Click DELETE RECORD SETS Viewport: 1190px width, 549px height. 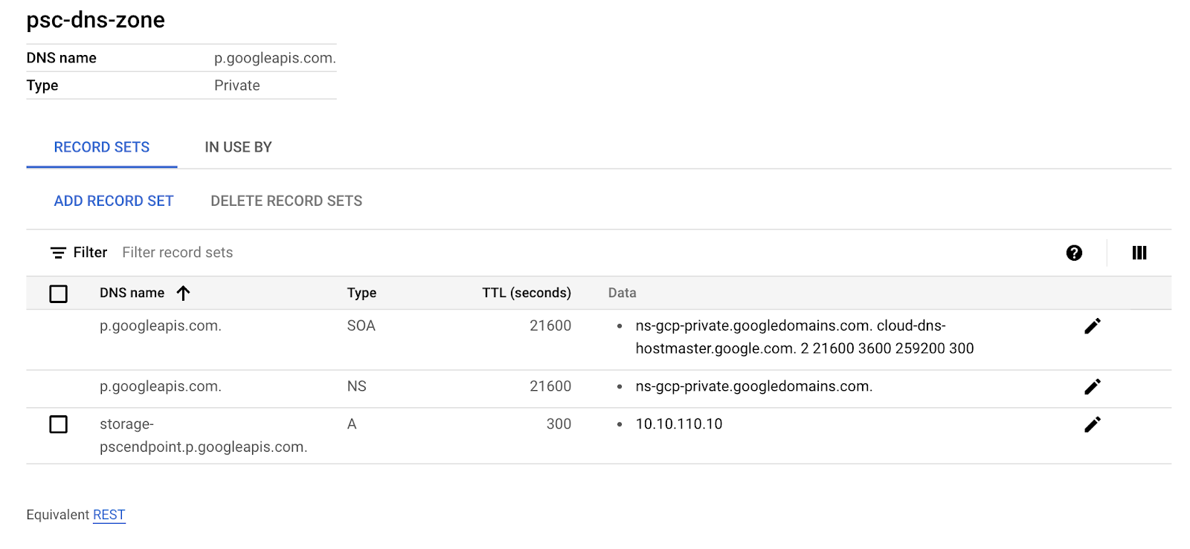click(286, 201)
